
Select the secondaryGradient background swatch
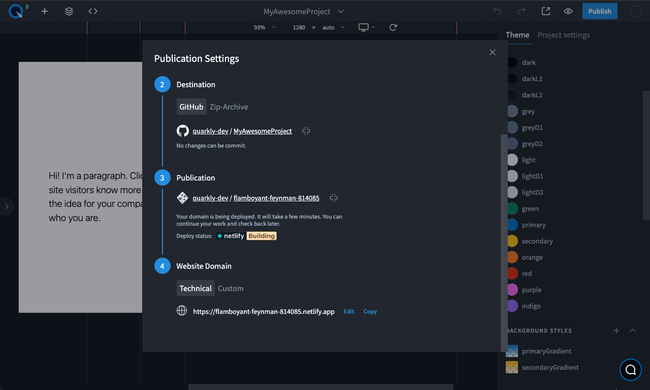click(512, 367)
